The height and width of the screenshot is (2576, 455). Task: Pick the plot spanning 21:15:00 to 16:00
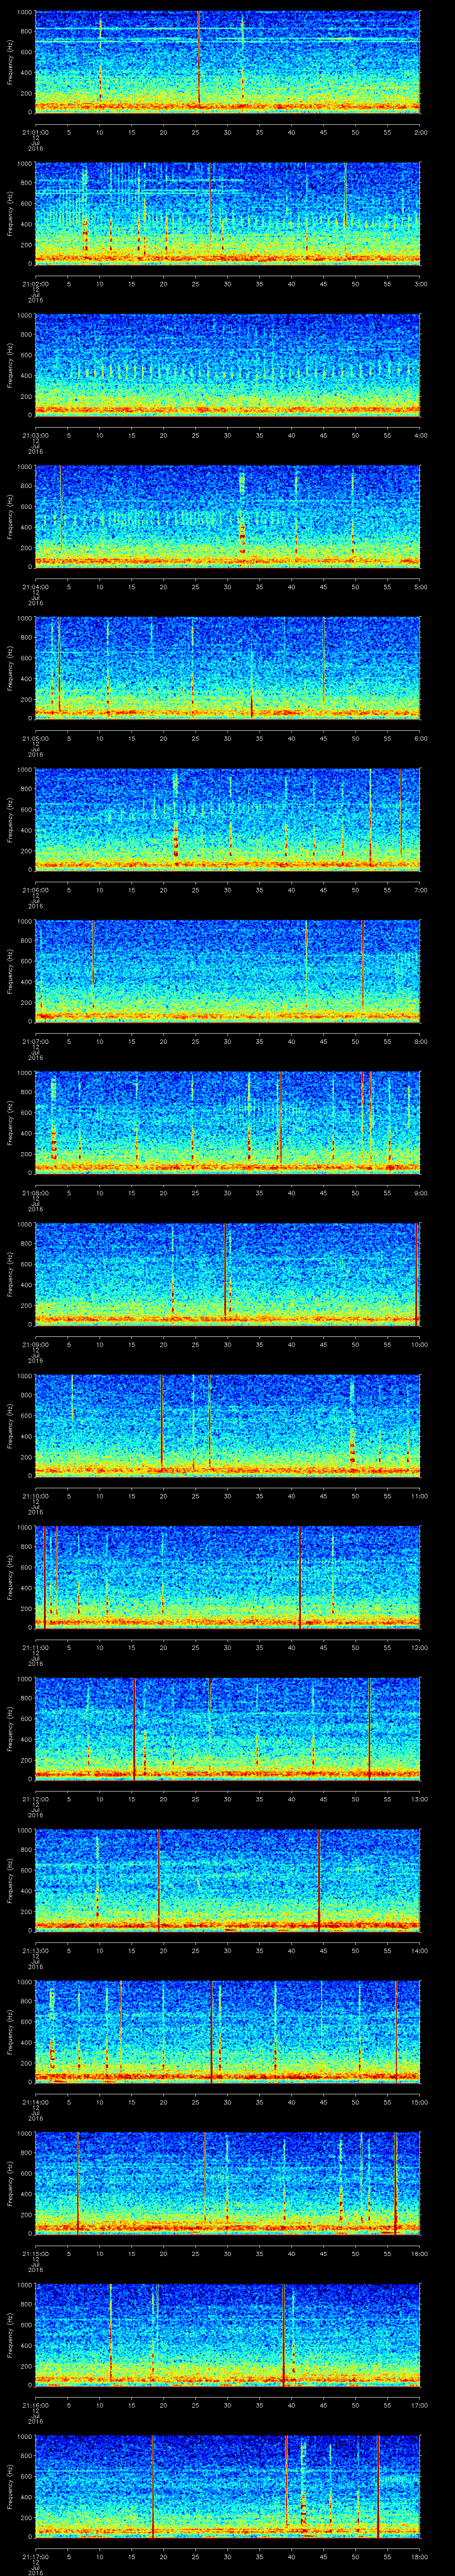[227, 2184]
